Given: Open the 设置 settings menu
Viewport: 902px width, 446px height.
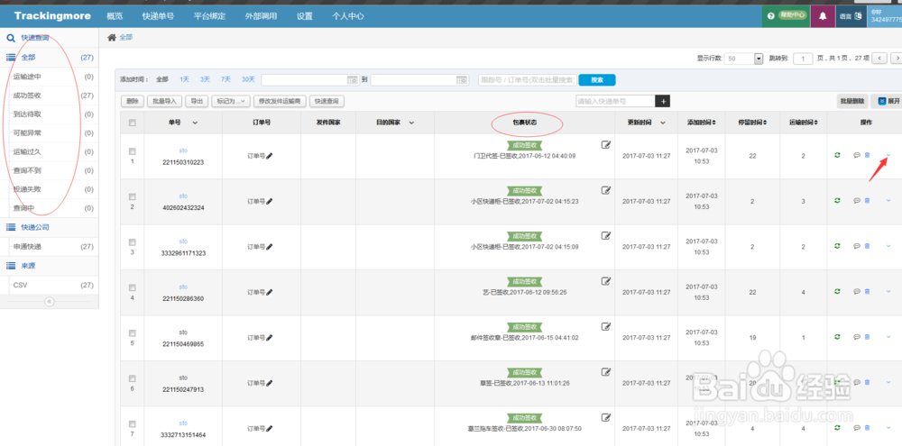Looking at the screenshot, I should (305, 16).
